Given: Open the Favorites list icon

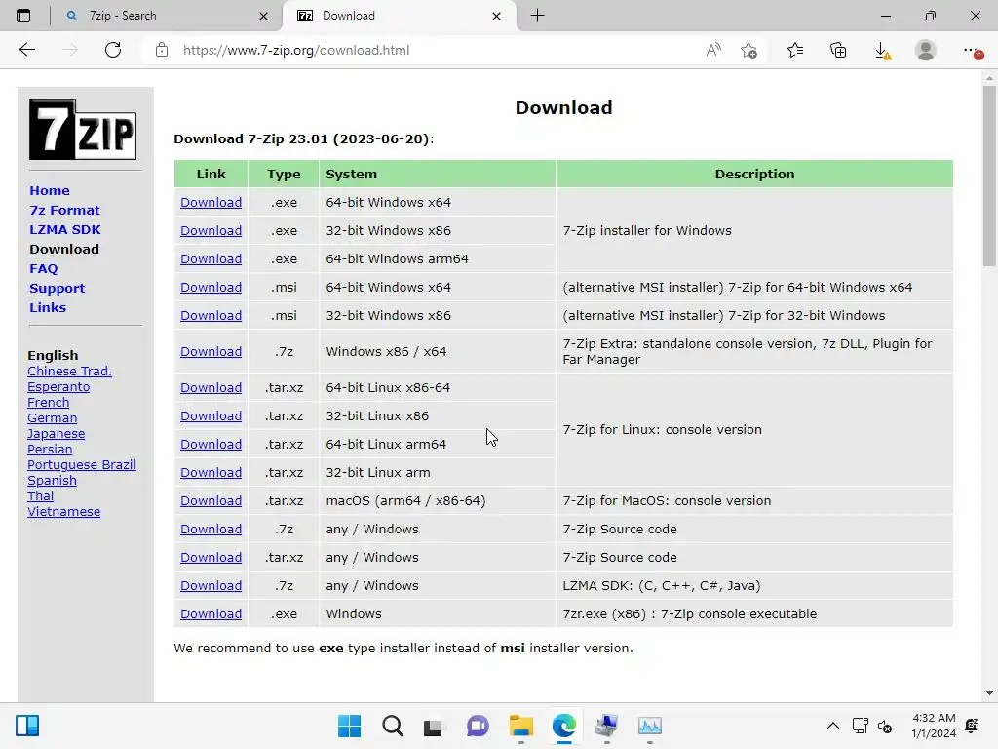Looking at the screenshot, I should [x=795, y=50].
